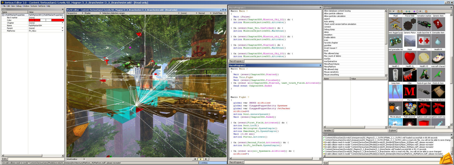The height and width of the screenshot is (165, 454).
Task: Click the local tab under the log
Action: (325, 163)
